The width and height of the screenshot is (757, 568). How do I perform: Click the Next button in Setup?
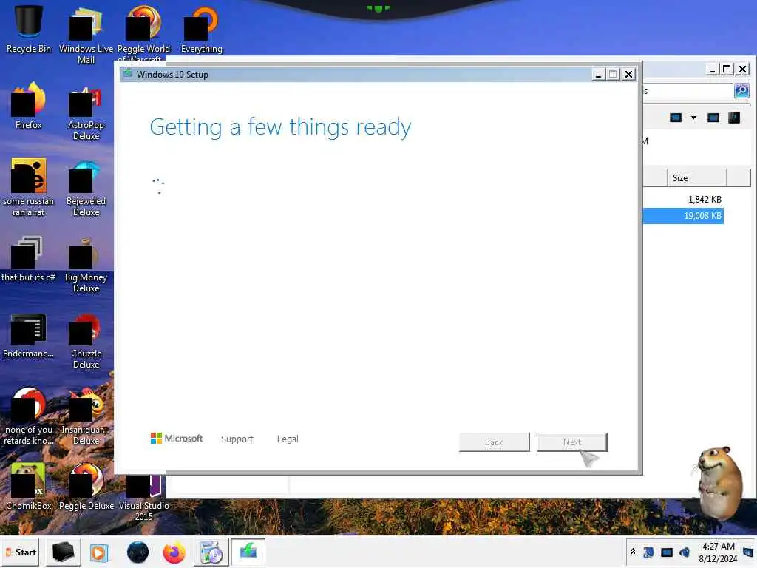pyautogui.click(x=571, y=442)
